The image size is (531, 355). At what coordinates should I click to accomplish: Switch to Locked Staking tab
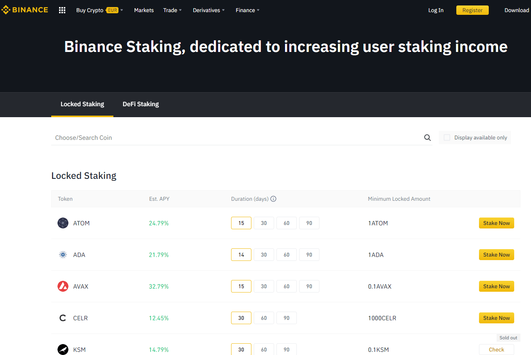tap(82, 104)
